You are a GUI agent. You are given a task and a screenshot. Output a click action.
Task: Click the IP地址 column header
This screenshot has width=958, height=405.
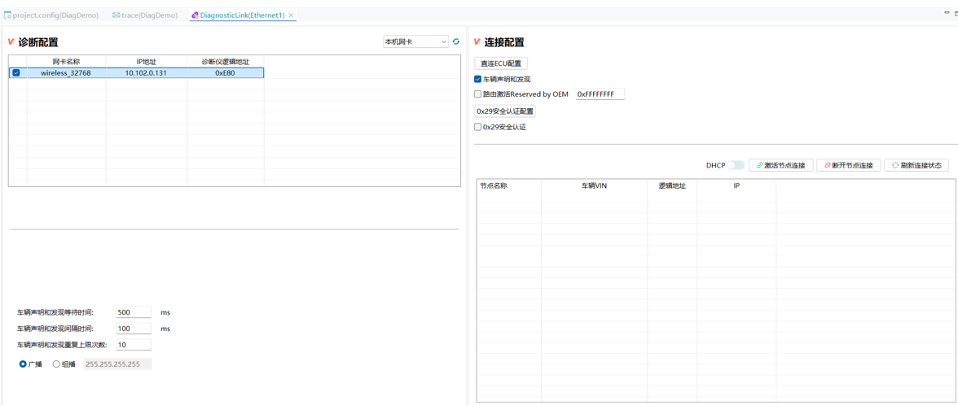pyautogui.click(x=147, y=61)
